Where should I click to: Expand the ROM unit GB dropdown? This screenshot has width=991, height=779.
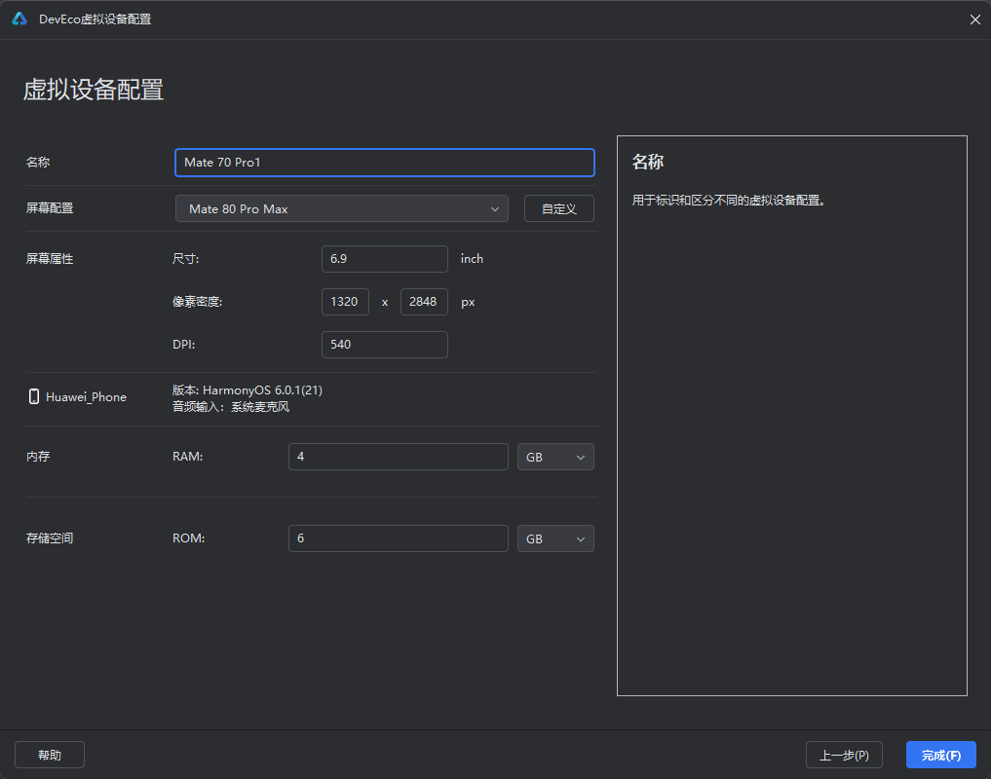click(554, 538)
